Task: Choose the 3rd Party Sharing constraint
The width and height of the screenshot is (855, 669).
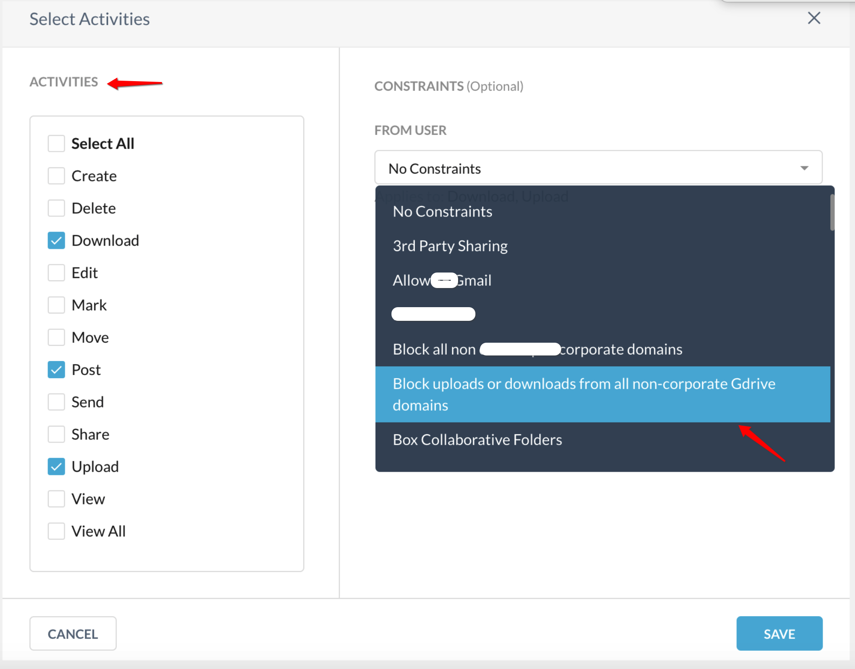Action: click(x=450, y=246)
